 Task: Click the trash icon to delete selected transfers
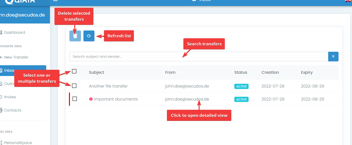[x=75, y=36]
